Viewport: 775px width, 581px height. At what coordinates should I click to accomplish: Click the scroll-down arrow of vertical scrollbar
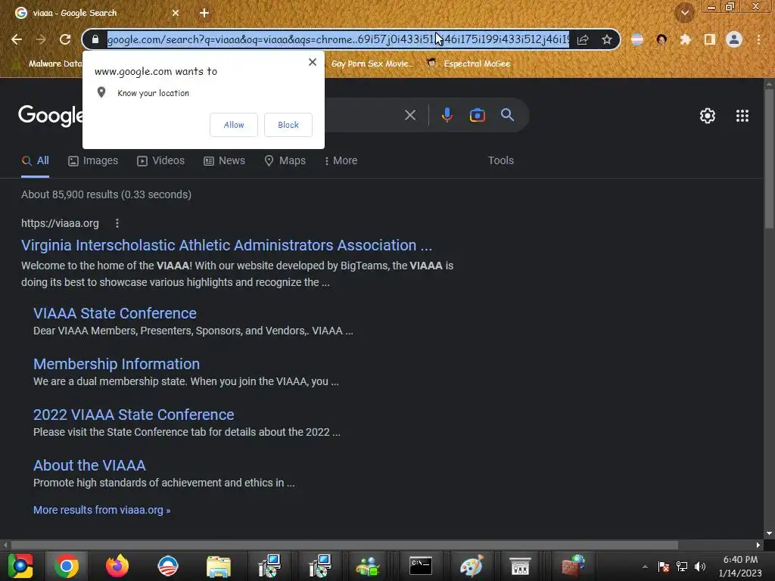(x=769, y=533)
